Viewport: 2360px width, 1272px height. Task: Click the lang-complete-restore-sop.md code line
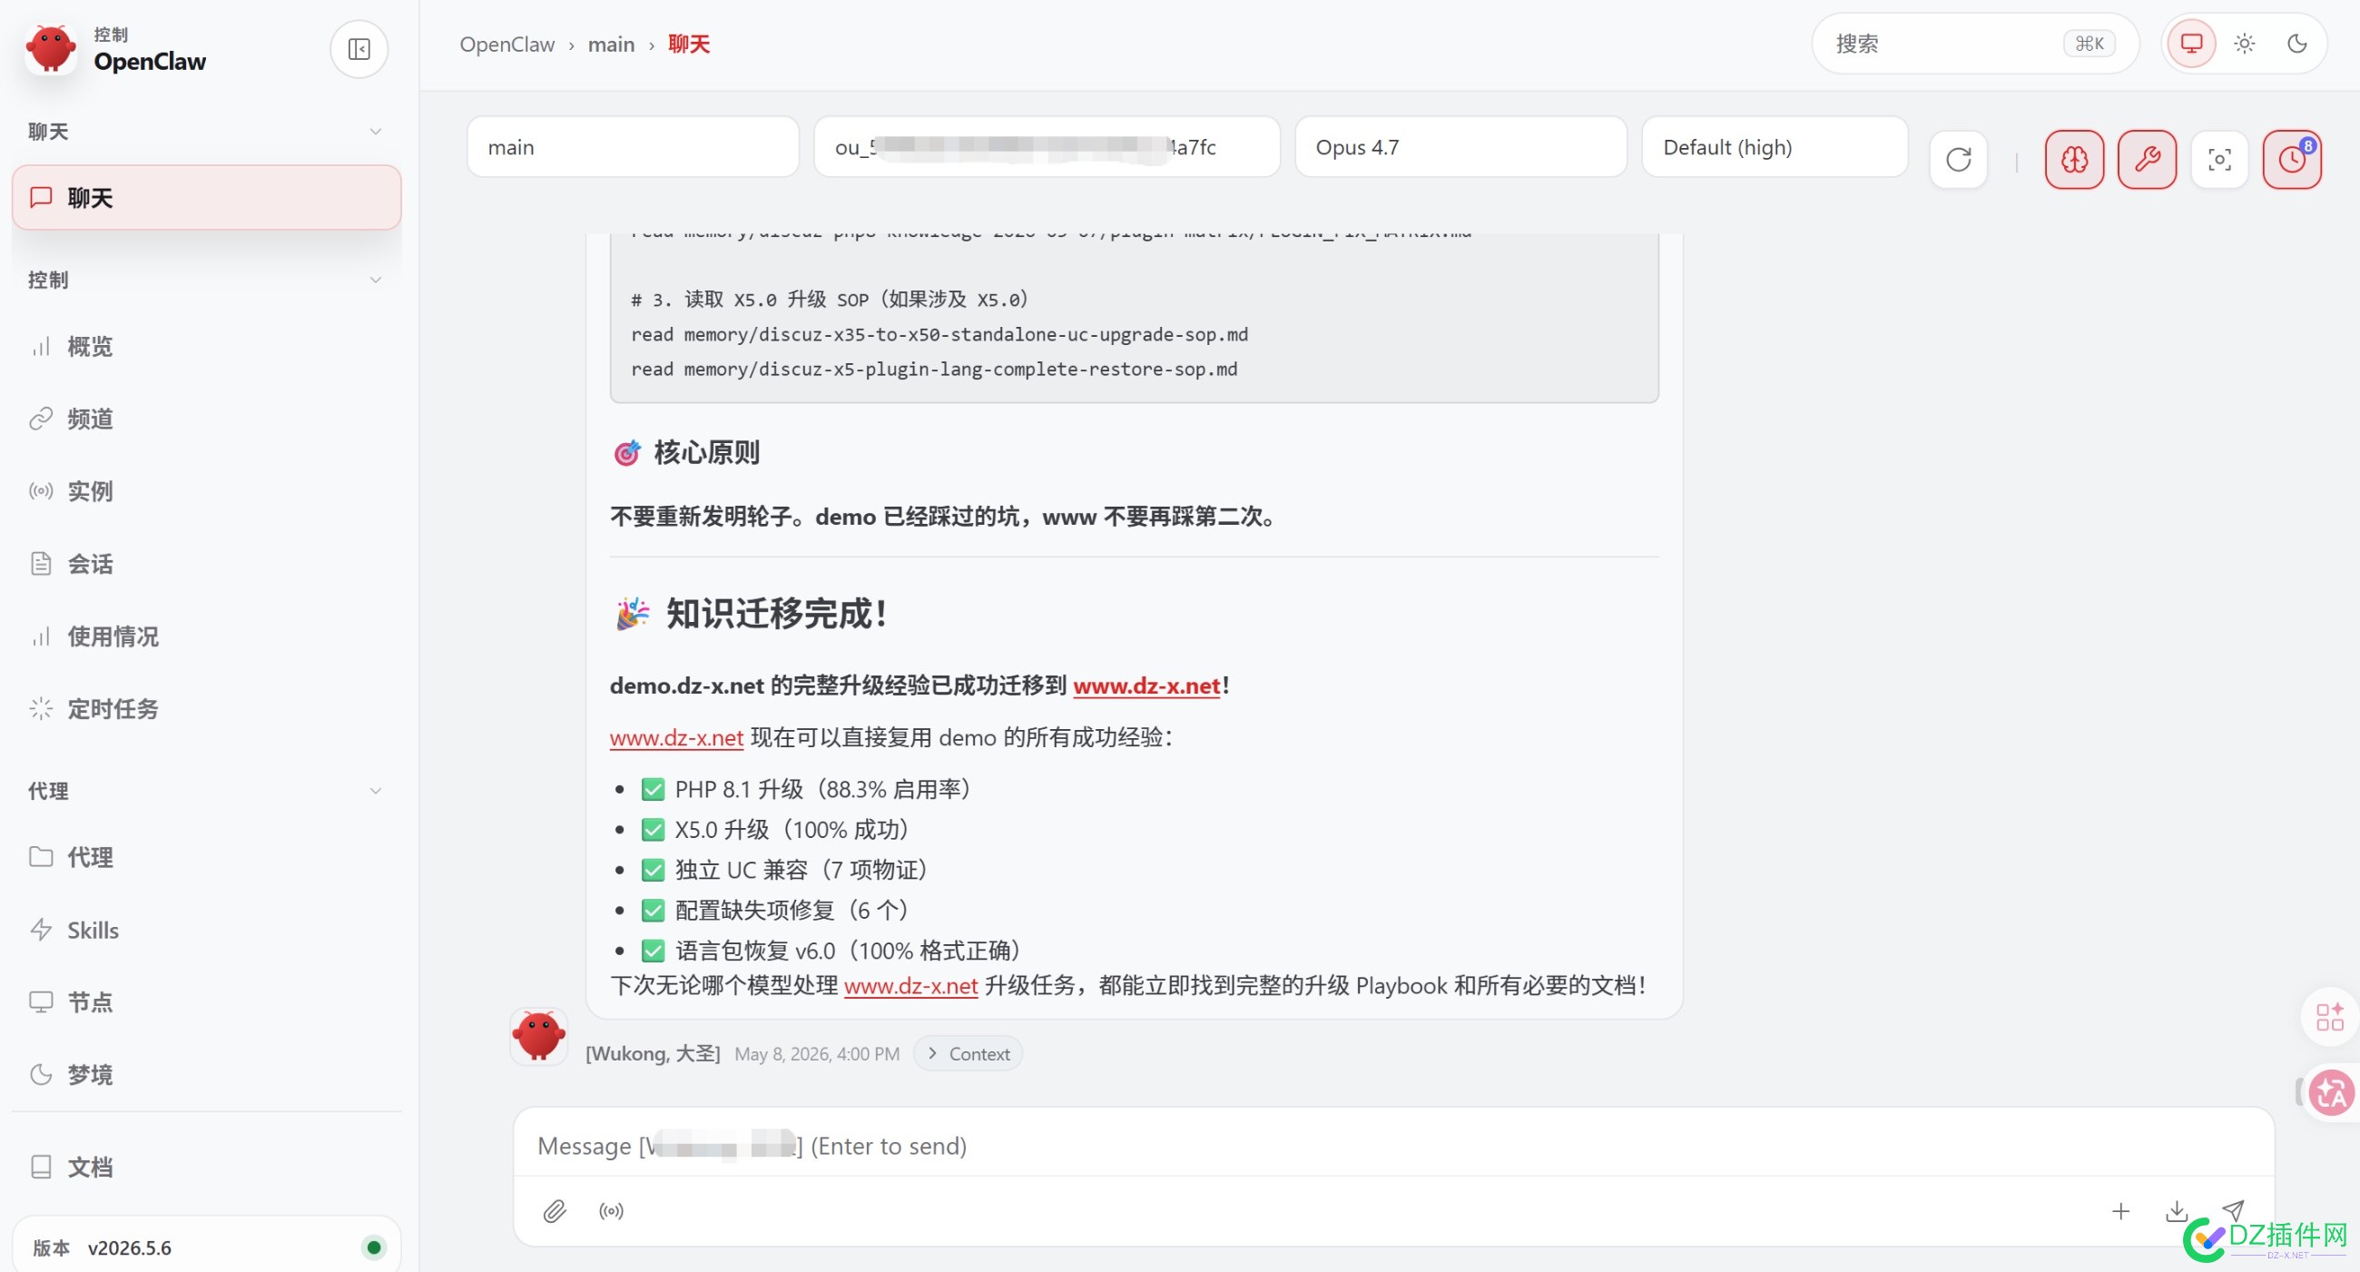pyautogui.click(x=933, y=370)
